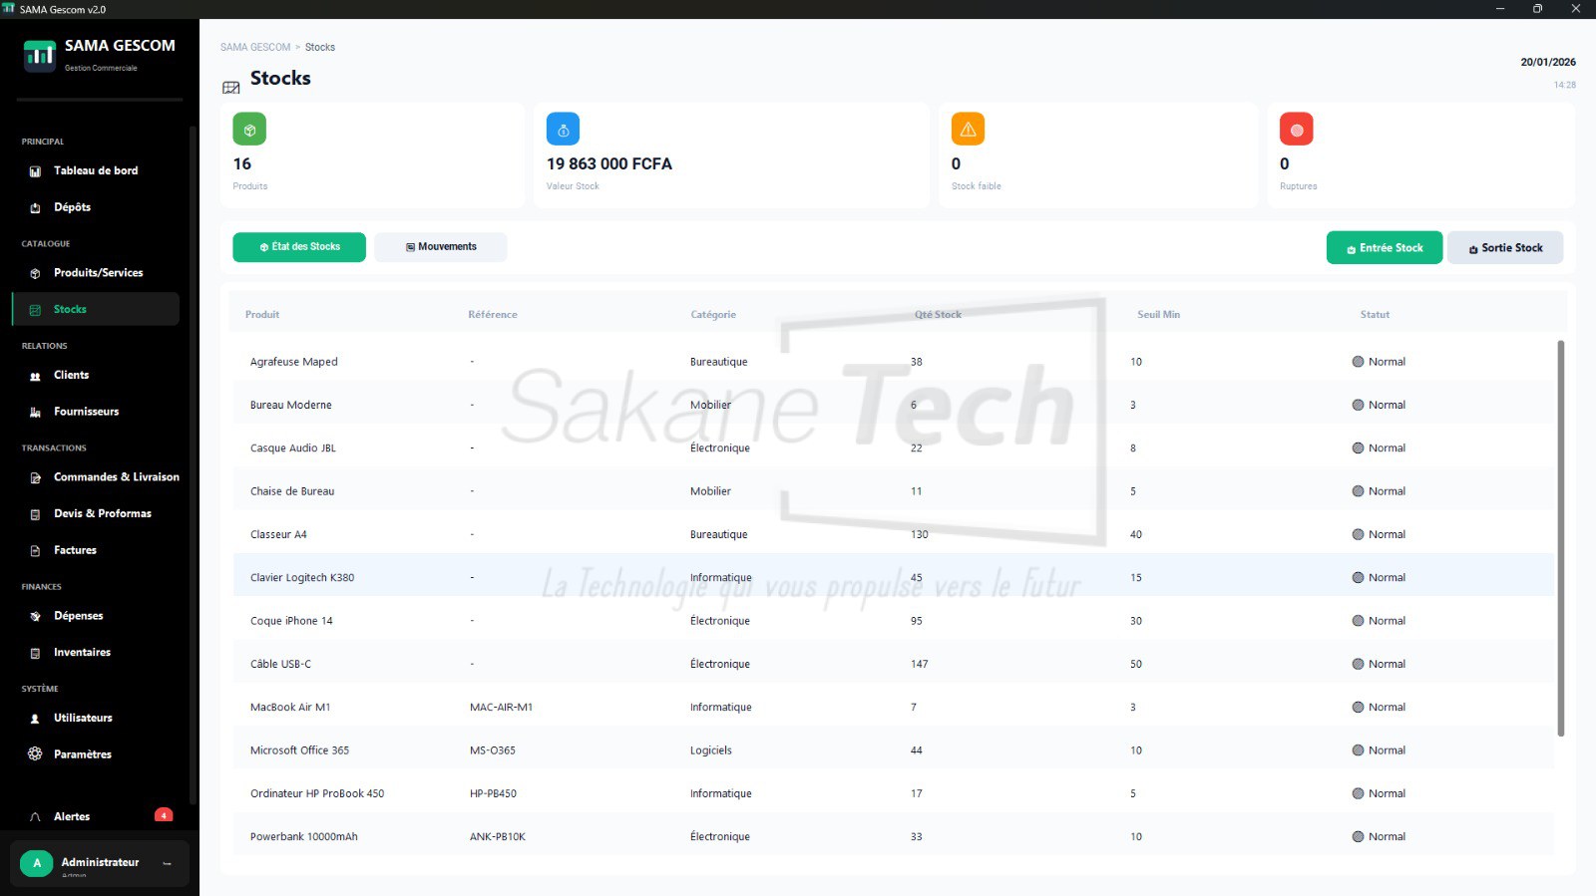This screenshot has height=896, width=1596.
Task: Click the Paramètres gear icon
Action: [x=35, y=754]
